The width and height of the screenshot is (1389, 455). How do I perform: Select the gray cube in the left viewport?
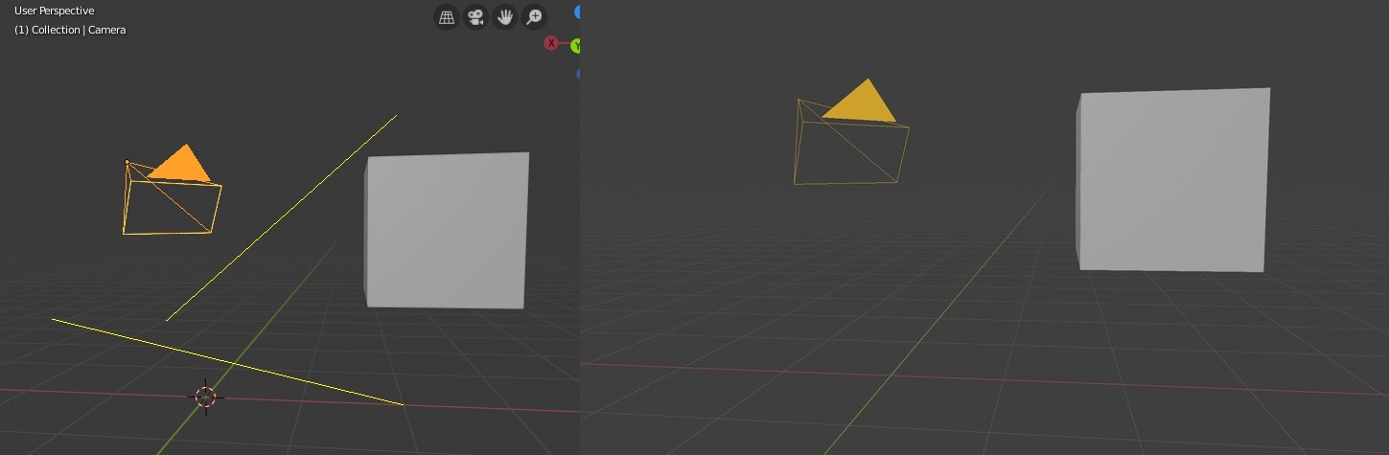tap(447, 231)
